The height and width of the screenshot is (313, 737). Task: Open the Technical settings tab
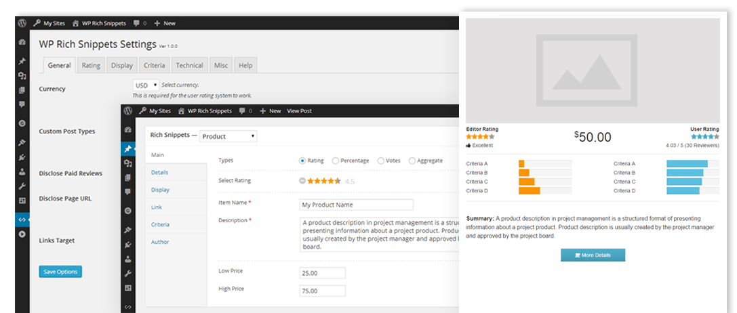tap(189, 66)
